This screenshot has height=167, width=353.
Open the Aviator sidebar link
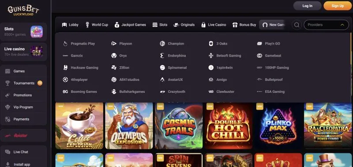tap(23, 136)
